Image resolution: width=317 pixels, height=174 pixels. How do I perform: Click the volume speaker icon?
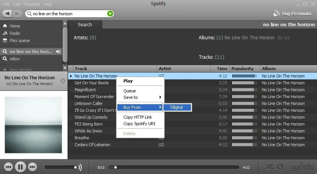tap(80, 167)
